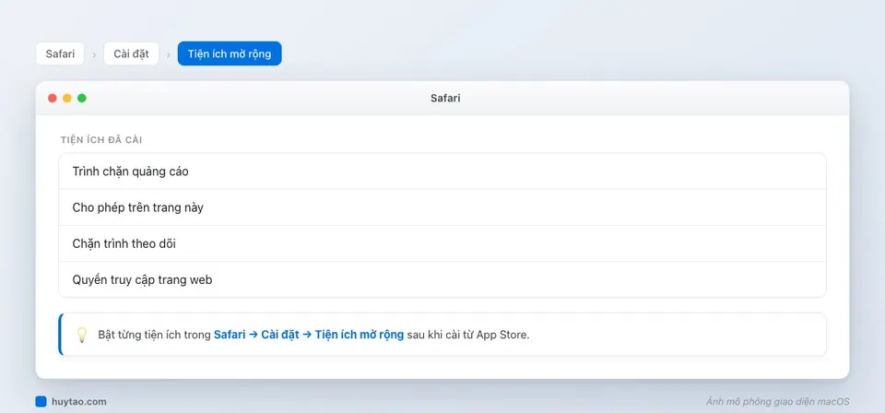Select the Chặn trình theo dõi row

point(442,243)
